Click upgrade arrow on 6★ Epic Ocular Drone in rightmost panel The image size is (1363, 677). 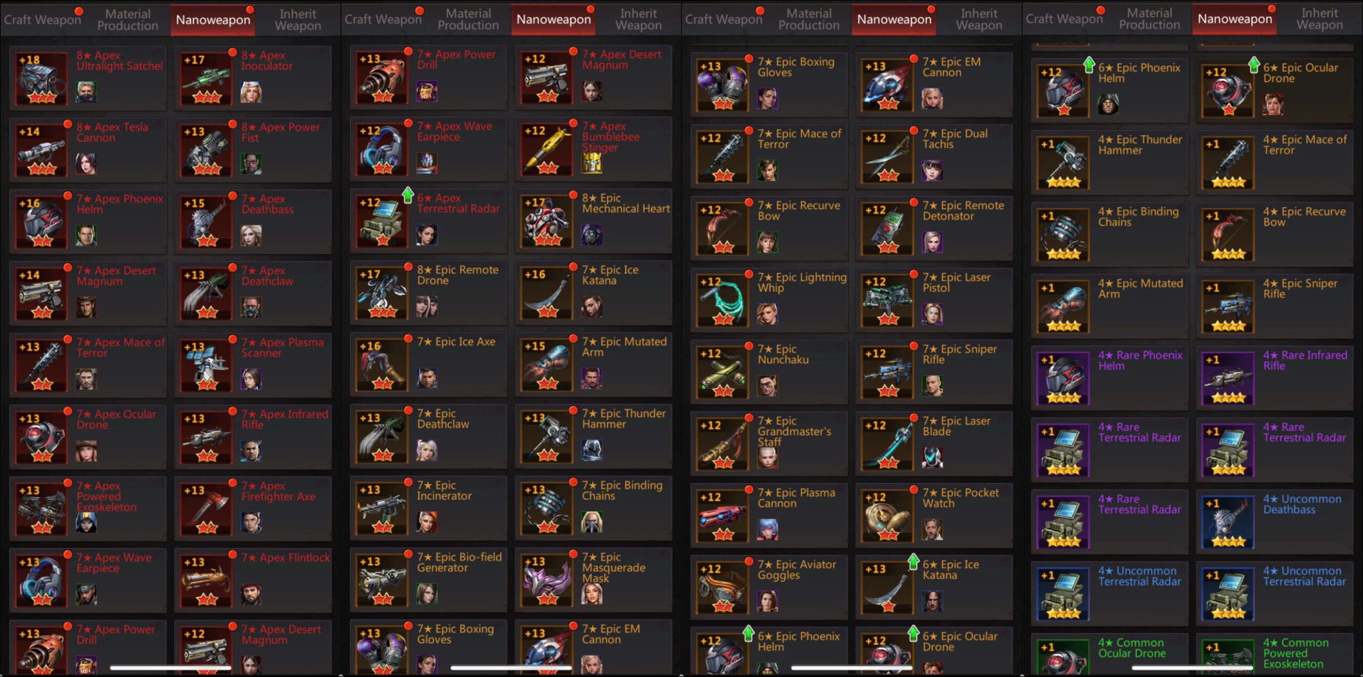[1254, 65]
